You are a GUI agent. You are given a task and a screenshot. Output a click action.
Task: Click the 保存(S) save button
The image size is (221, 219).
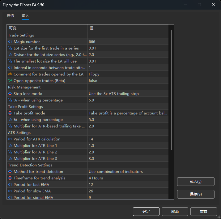click(196, 194)
